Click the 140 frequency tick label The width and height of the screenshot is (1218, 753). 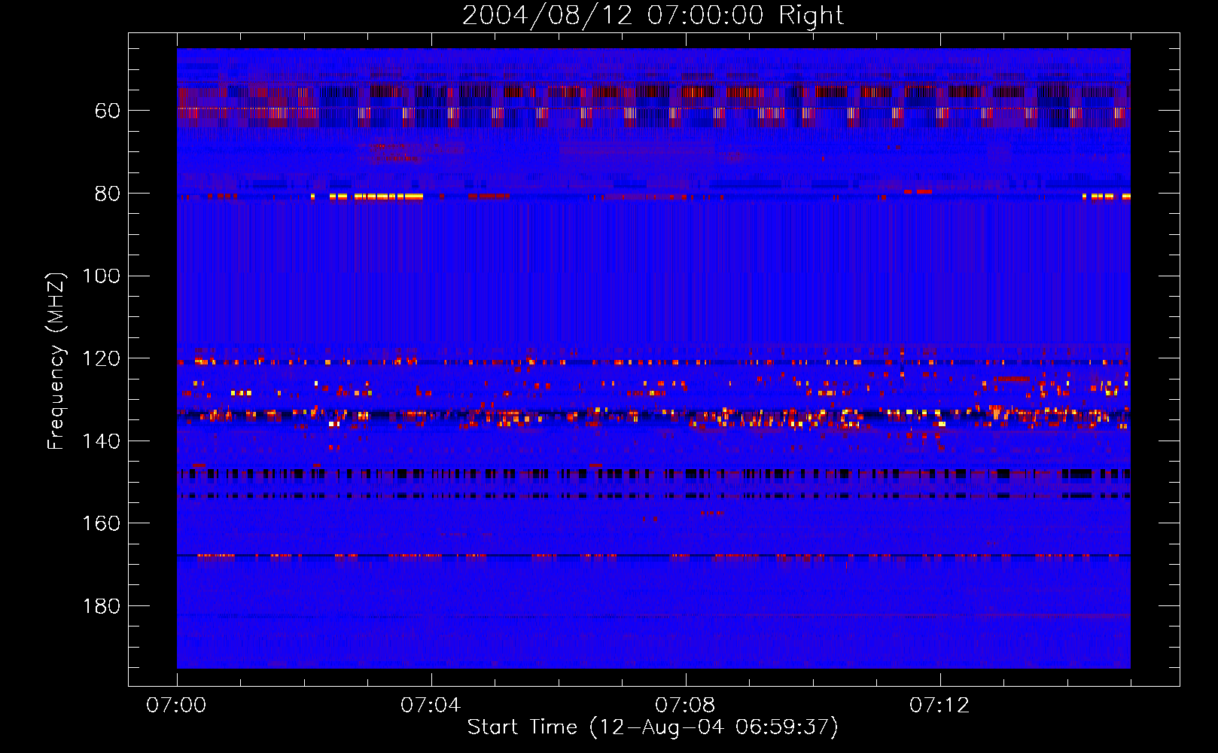tap(102, 441)
